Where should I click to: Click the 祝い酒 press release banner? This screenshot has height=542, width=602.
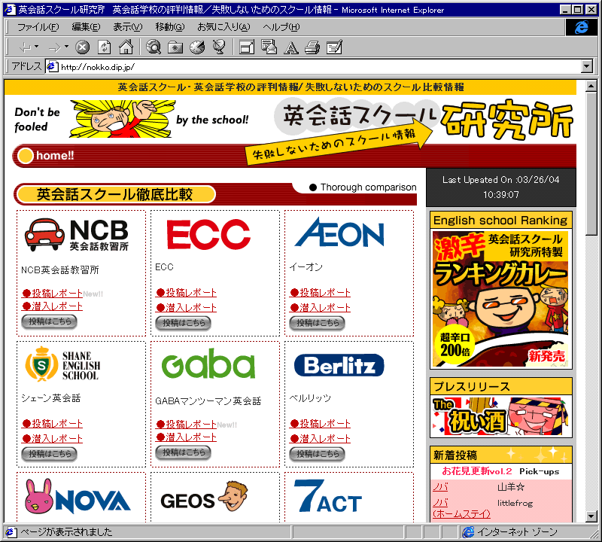(500, 416)
